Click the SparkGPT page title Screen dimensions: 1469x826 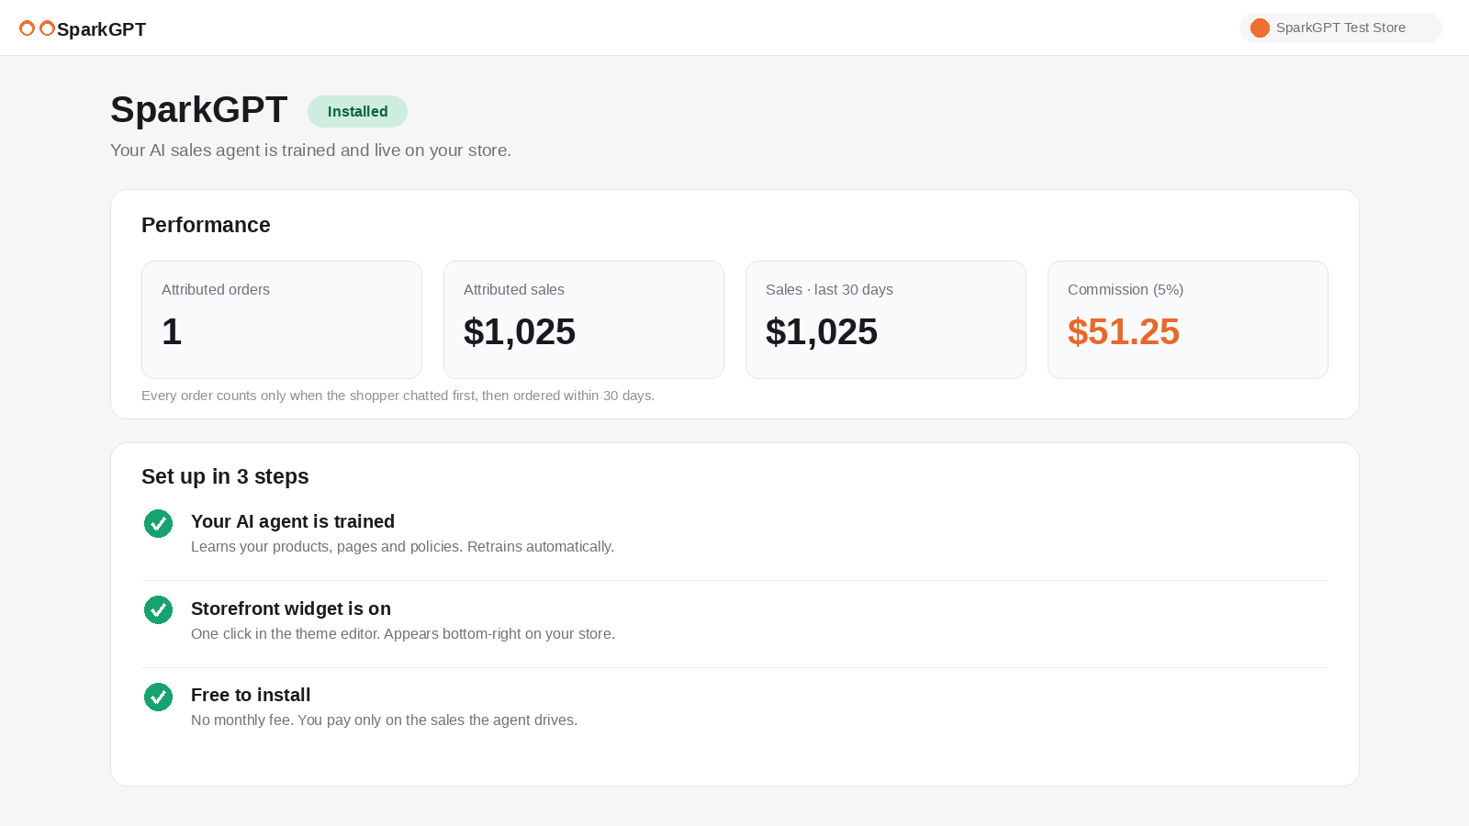(x=199, y=110)
